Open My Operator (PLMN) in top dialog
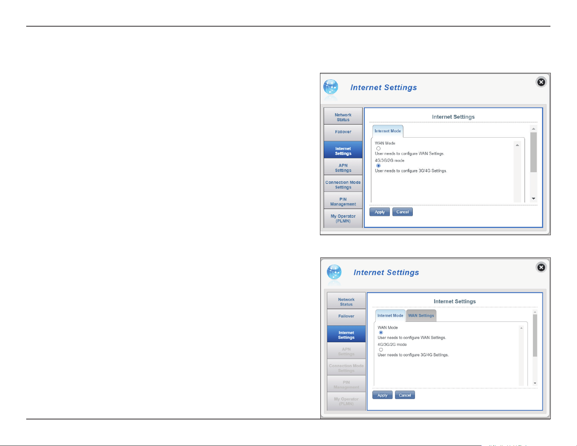The width and height of the screenshot is (577, 446). pos(343,218)
